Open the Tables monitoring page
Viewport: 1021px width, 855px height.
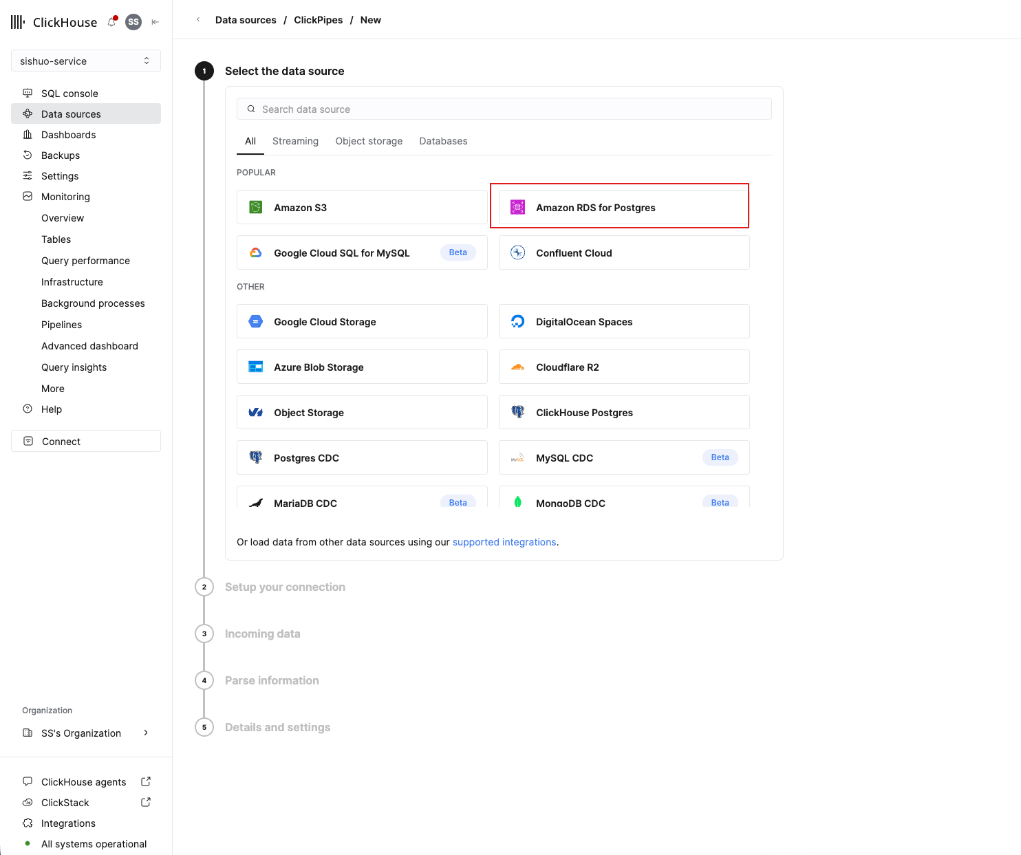click(56, 239)
